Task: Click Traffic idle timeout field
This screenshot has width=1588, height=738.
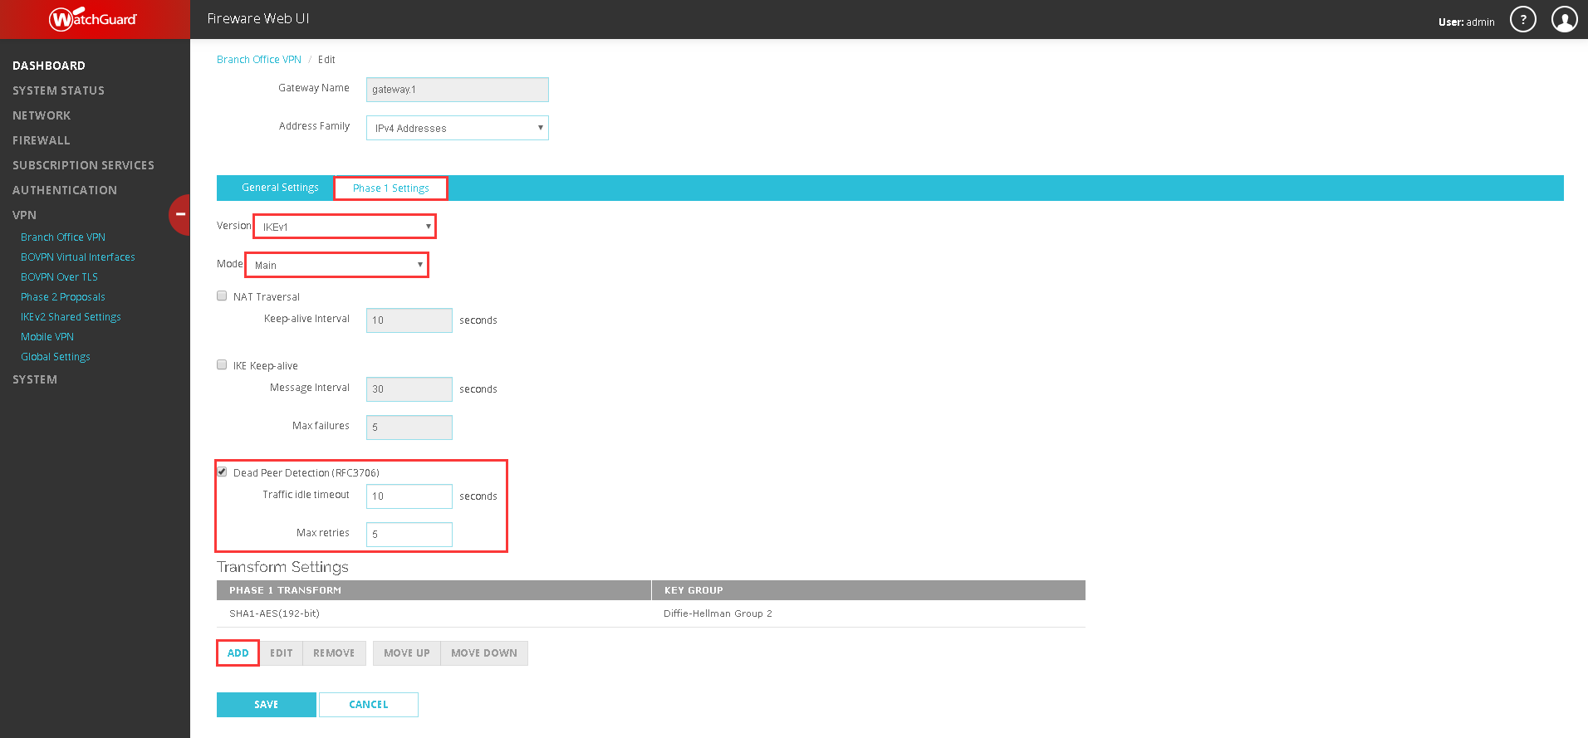Action: (409, 496)
